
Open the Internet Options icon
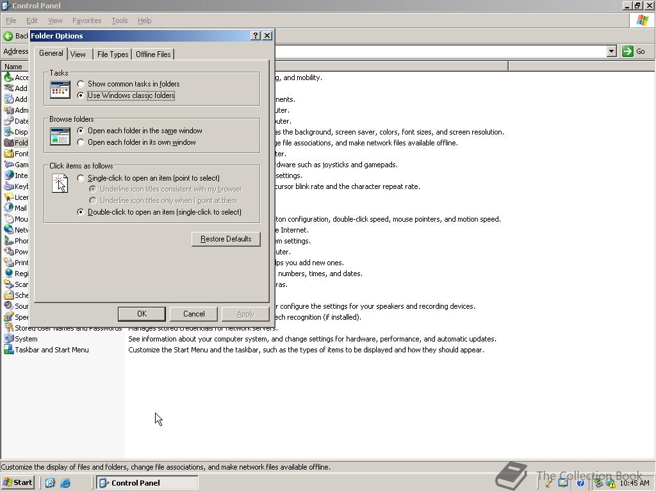[x=9, y=176]
